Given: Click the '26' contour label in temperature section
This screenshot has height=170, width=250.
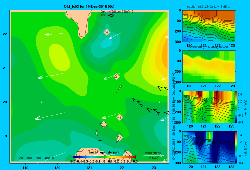Looking at the screenshot, I should click(206, 19).
